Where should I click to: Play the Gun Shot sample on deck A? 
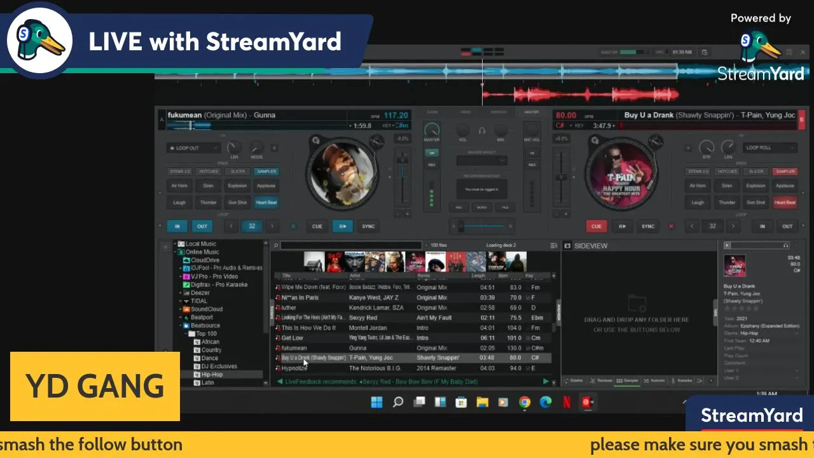pyautogui.click(x=237, y=202)
